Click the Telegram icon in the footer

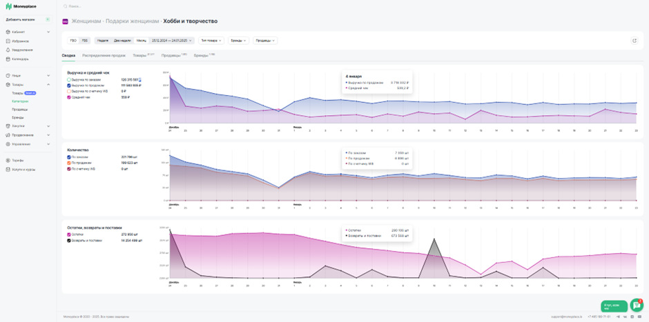pyautogui.click(x=619, y=316)
